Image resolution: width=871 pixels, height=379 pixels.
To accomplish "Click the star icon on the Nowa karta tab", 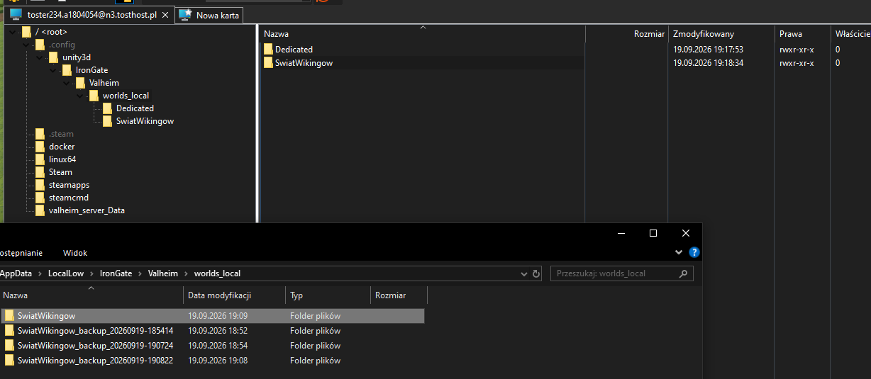I will point(185,15).
